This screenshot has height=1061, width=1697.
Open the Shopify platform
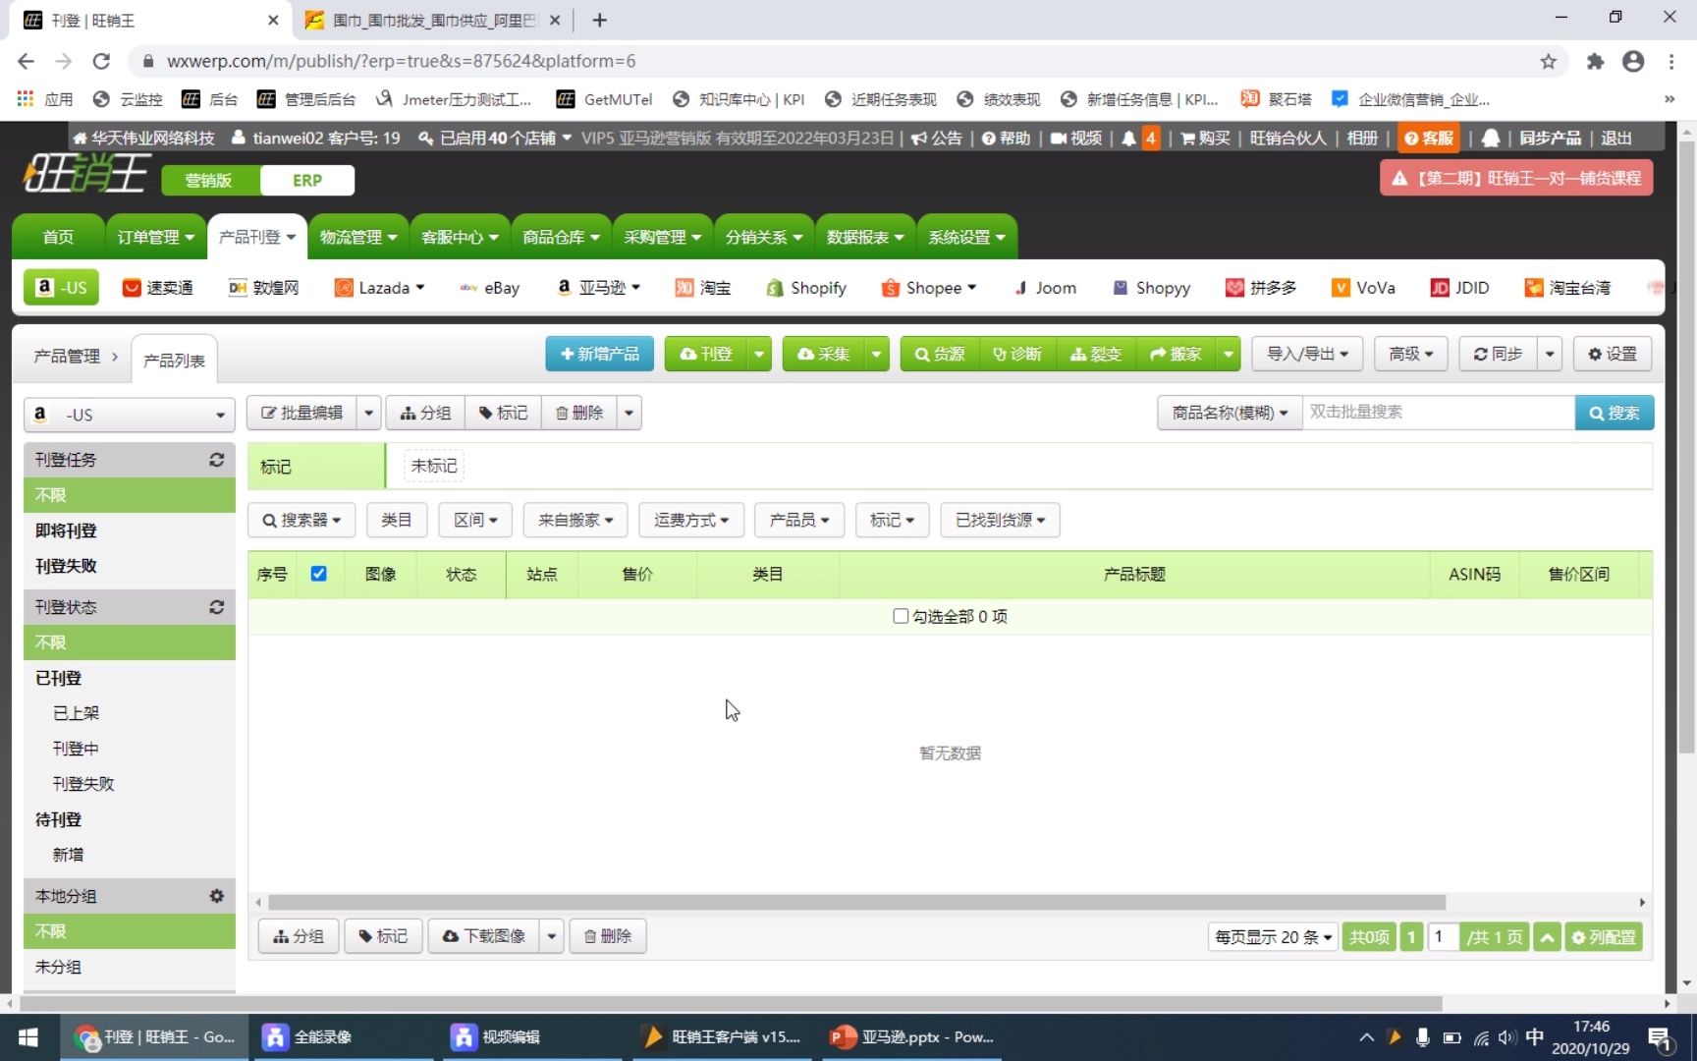[x=806, y=288]
